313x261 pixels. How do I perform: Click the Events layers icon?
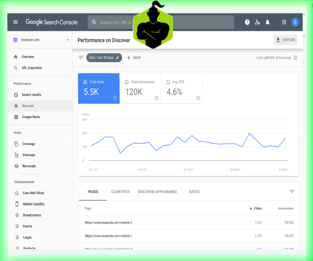(x=17, y=226)
